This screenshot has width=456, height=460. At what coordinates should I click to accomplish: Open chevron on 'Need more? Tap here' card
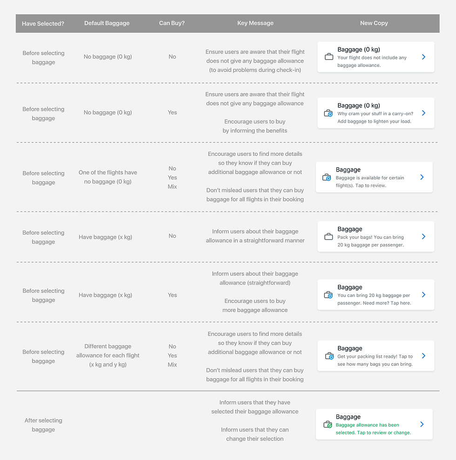pos(423,295)
